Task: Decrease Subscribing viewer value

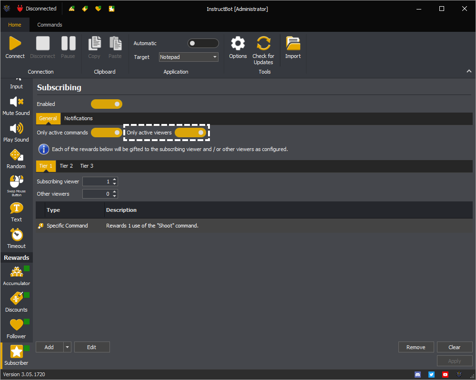Action: pyautogui.click(x=114, y=184)
